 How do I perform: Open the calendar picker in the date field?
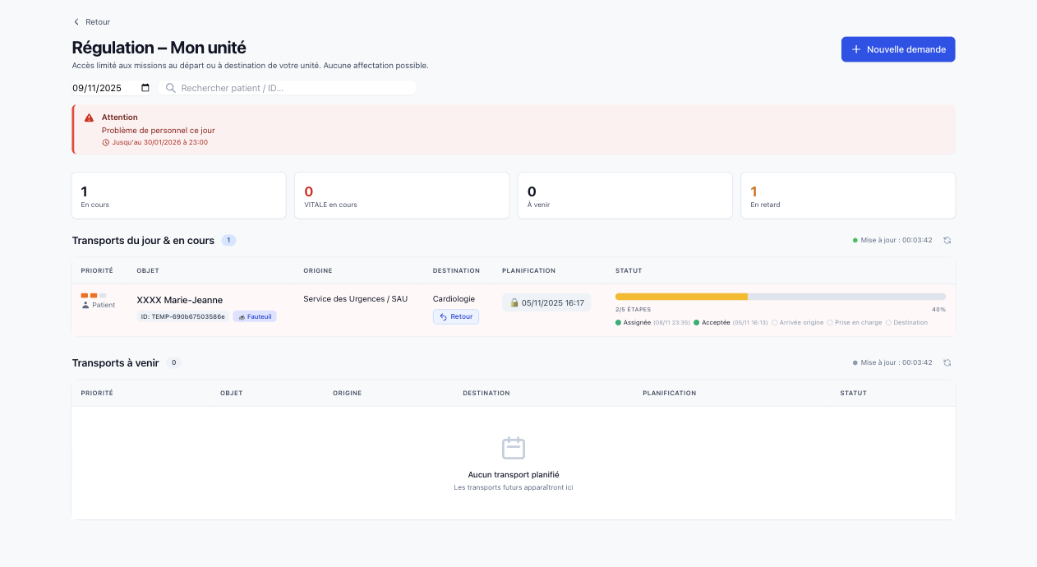point(145,88)
